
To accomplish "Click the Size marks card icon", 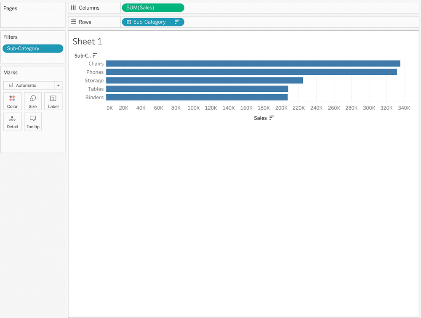I will pos(33,101).
